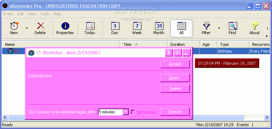Open Properties from the toolbar
This screenshot has height=129, width=272.
pyautogui.click(x=65, y=28)
